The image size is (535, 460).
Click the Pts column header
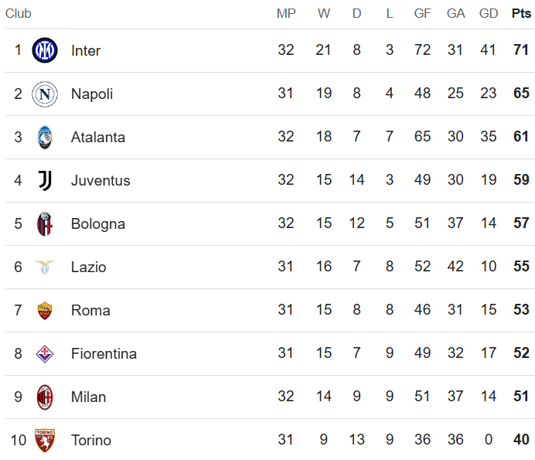(x=521, y=14)
